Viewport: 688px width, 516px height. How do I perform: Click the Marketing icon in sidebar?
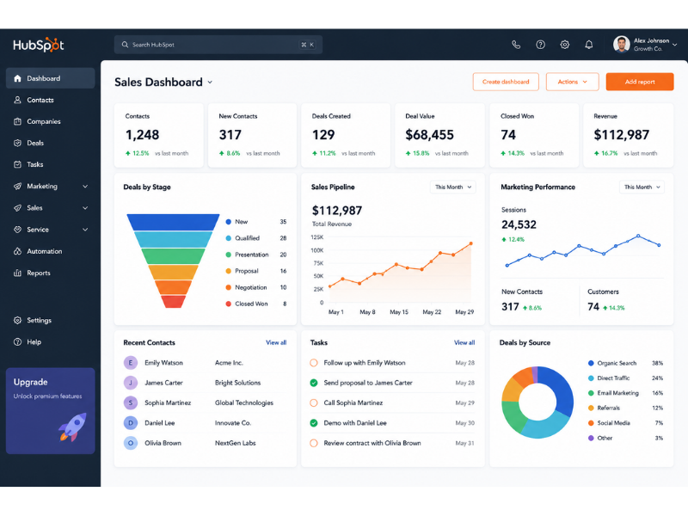click(17, 186)
